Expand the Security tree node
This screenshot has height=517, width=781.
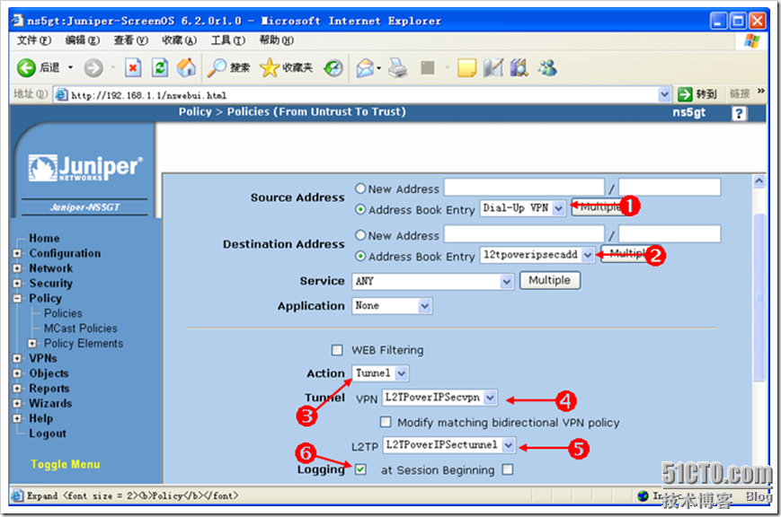tap(17, 283)
